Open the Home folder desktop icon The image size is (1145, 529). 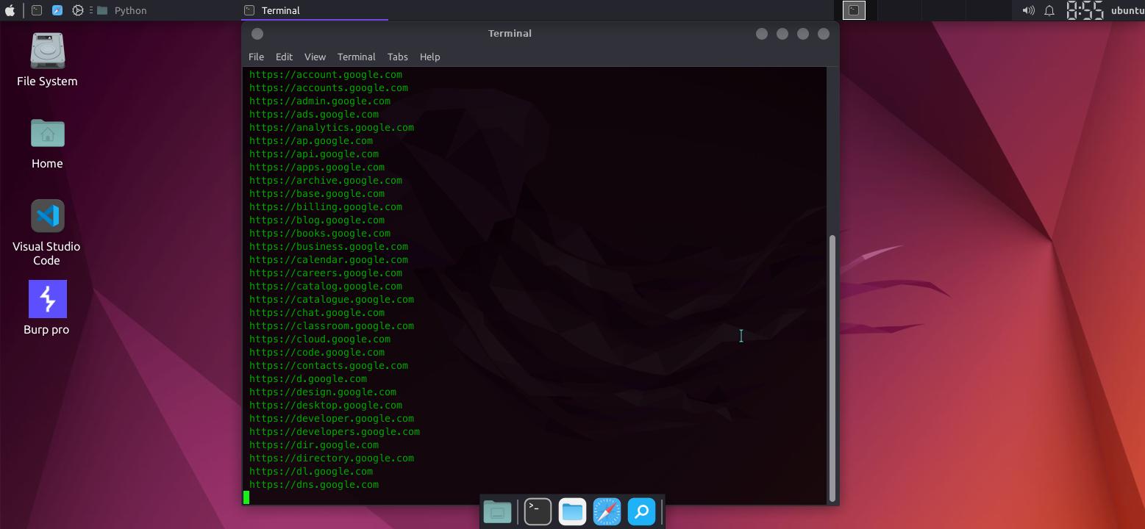coord(47,143)
